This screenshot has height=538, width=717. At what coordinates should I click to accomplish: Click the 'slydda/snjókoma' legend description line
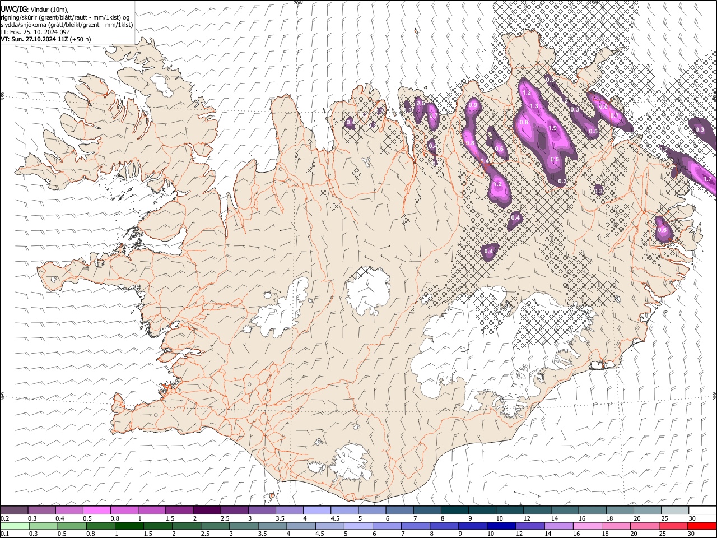67,25
